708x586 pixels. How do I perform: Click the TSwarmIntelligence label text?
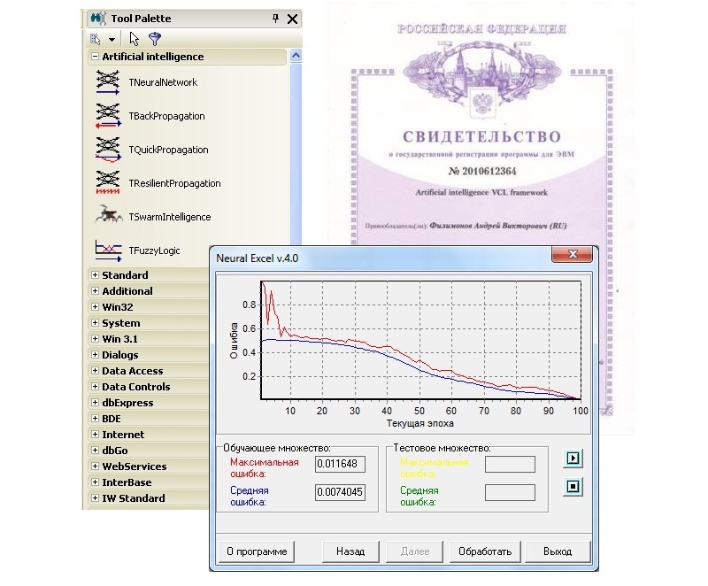(170, 217)
